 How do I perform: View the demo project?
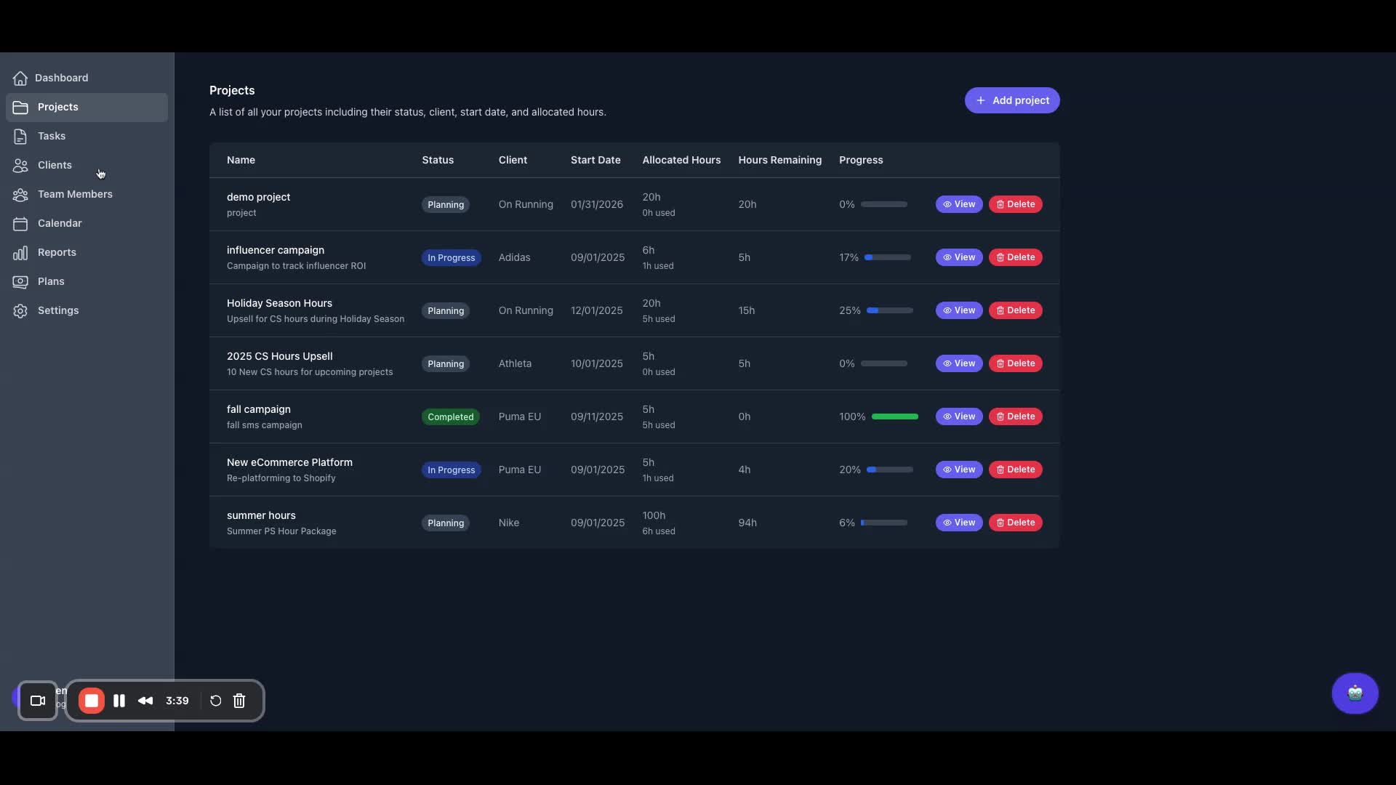(x=959, y=204)
